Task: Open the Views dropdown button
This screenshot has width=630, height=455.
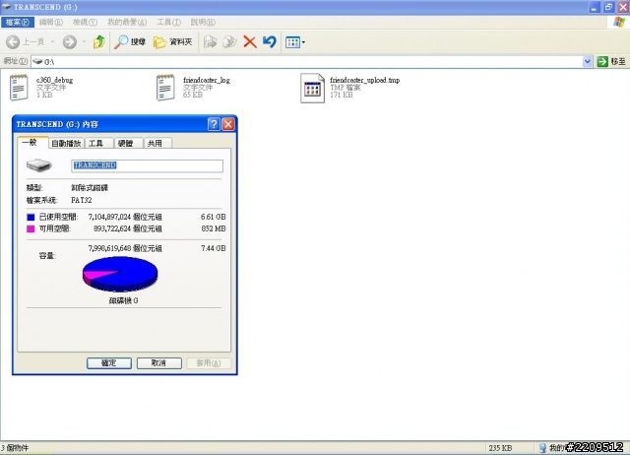Action: tap(295, 41)
